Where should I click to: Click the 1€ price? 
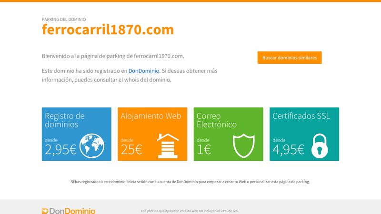pos(204,149)
